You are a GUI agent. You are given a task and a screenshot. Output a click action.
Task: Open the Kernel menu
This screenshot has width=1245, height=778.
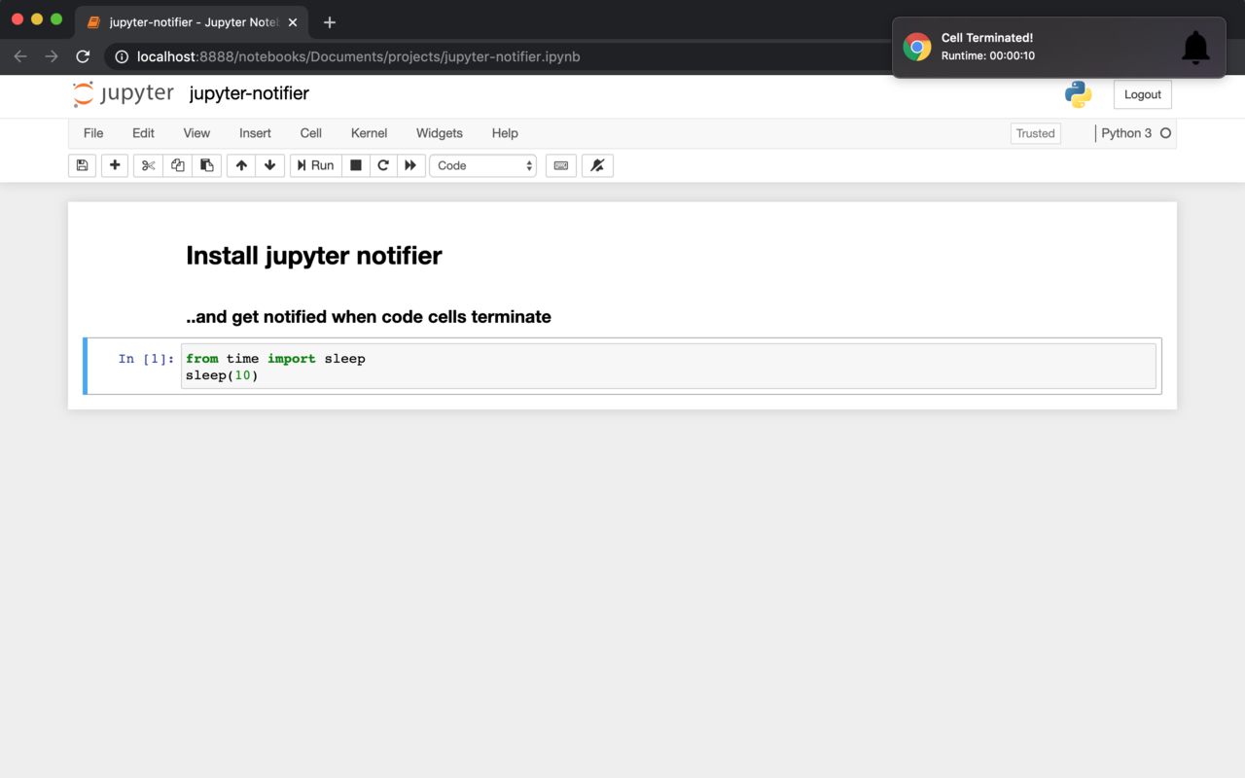[369, 133]
